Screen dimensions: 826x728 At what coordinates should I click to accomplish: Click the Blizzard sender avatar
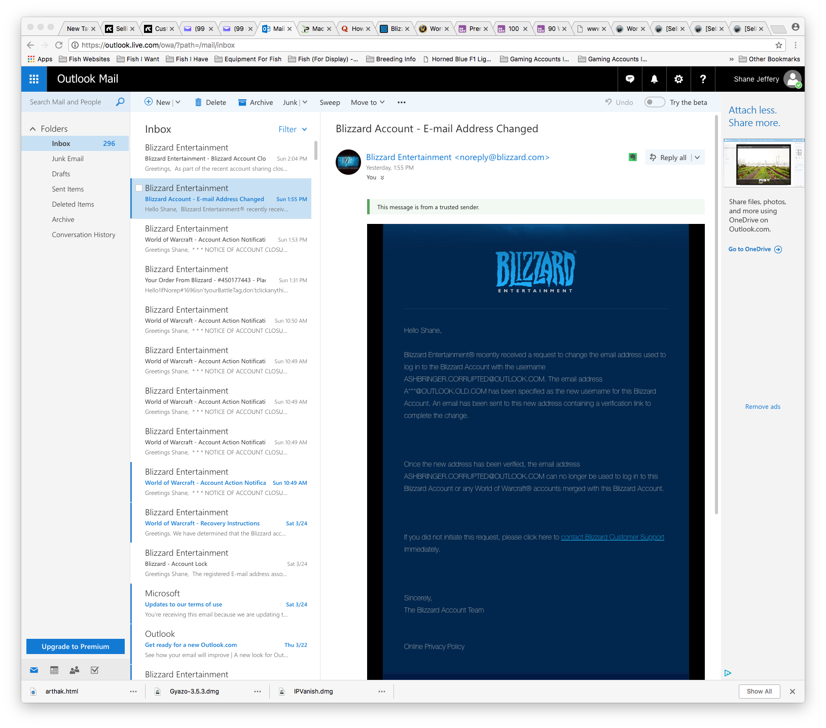coord(348,162)
